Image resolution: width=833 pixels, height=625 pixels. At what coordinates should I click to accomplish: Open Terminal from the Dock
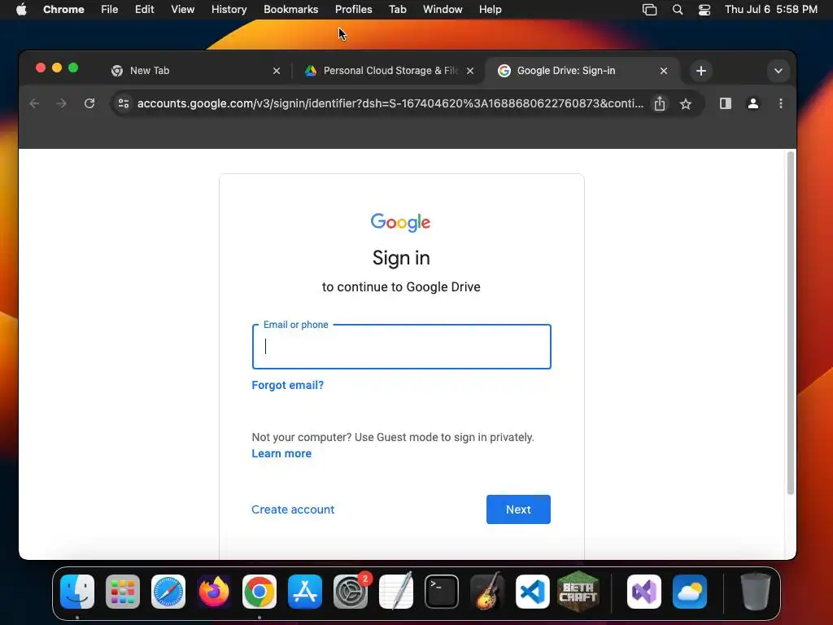pyautogui.click(x=442, y=592)
